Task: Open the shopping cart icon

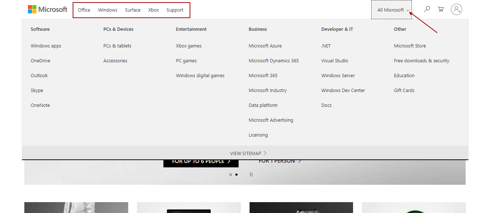Action: (x=441, y=9)
